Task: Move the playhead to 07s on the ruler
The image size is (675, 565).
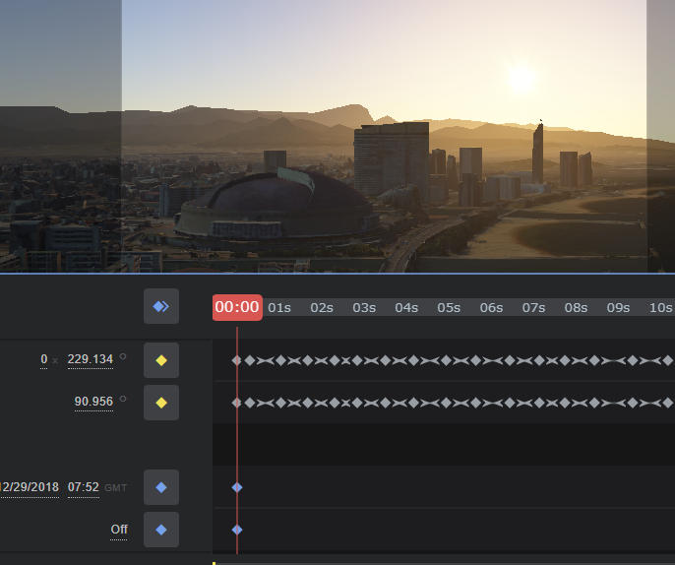Action: [533, 307]
